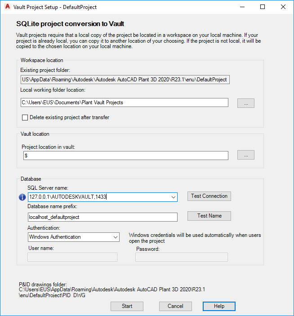Click the Database name prefix field
The width and height of the screenshot is (294, 316).
point(102,217)
